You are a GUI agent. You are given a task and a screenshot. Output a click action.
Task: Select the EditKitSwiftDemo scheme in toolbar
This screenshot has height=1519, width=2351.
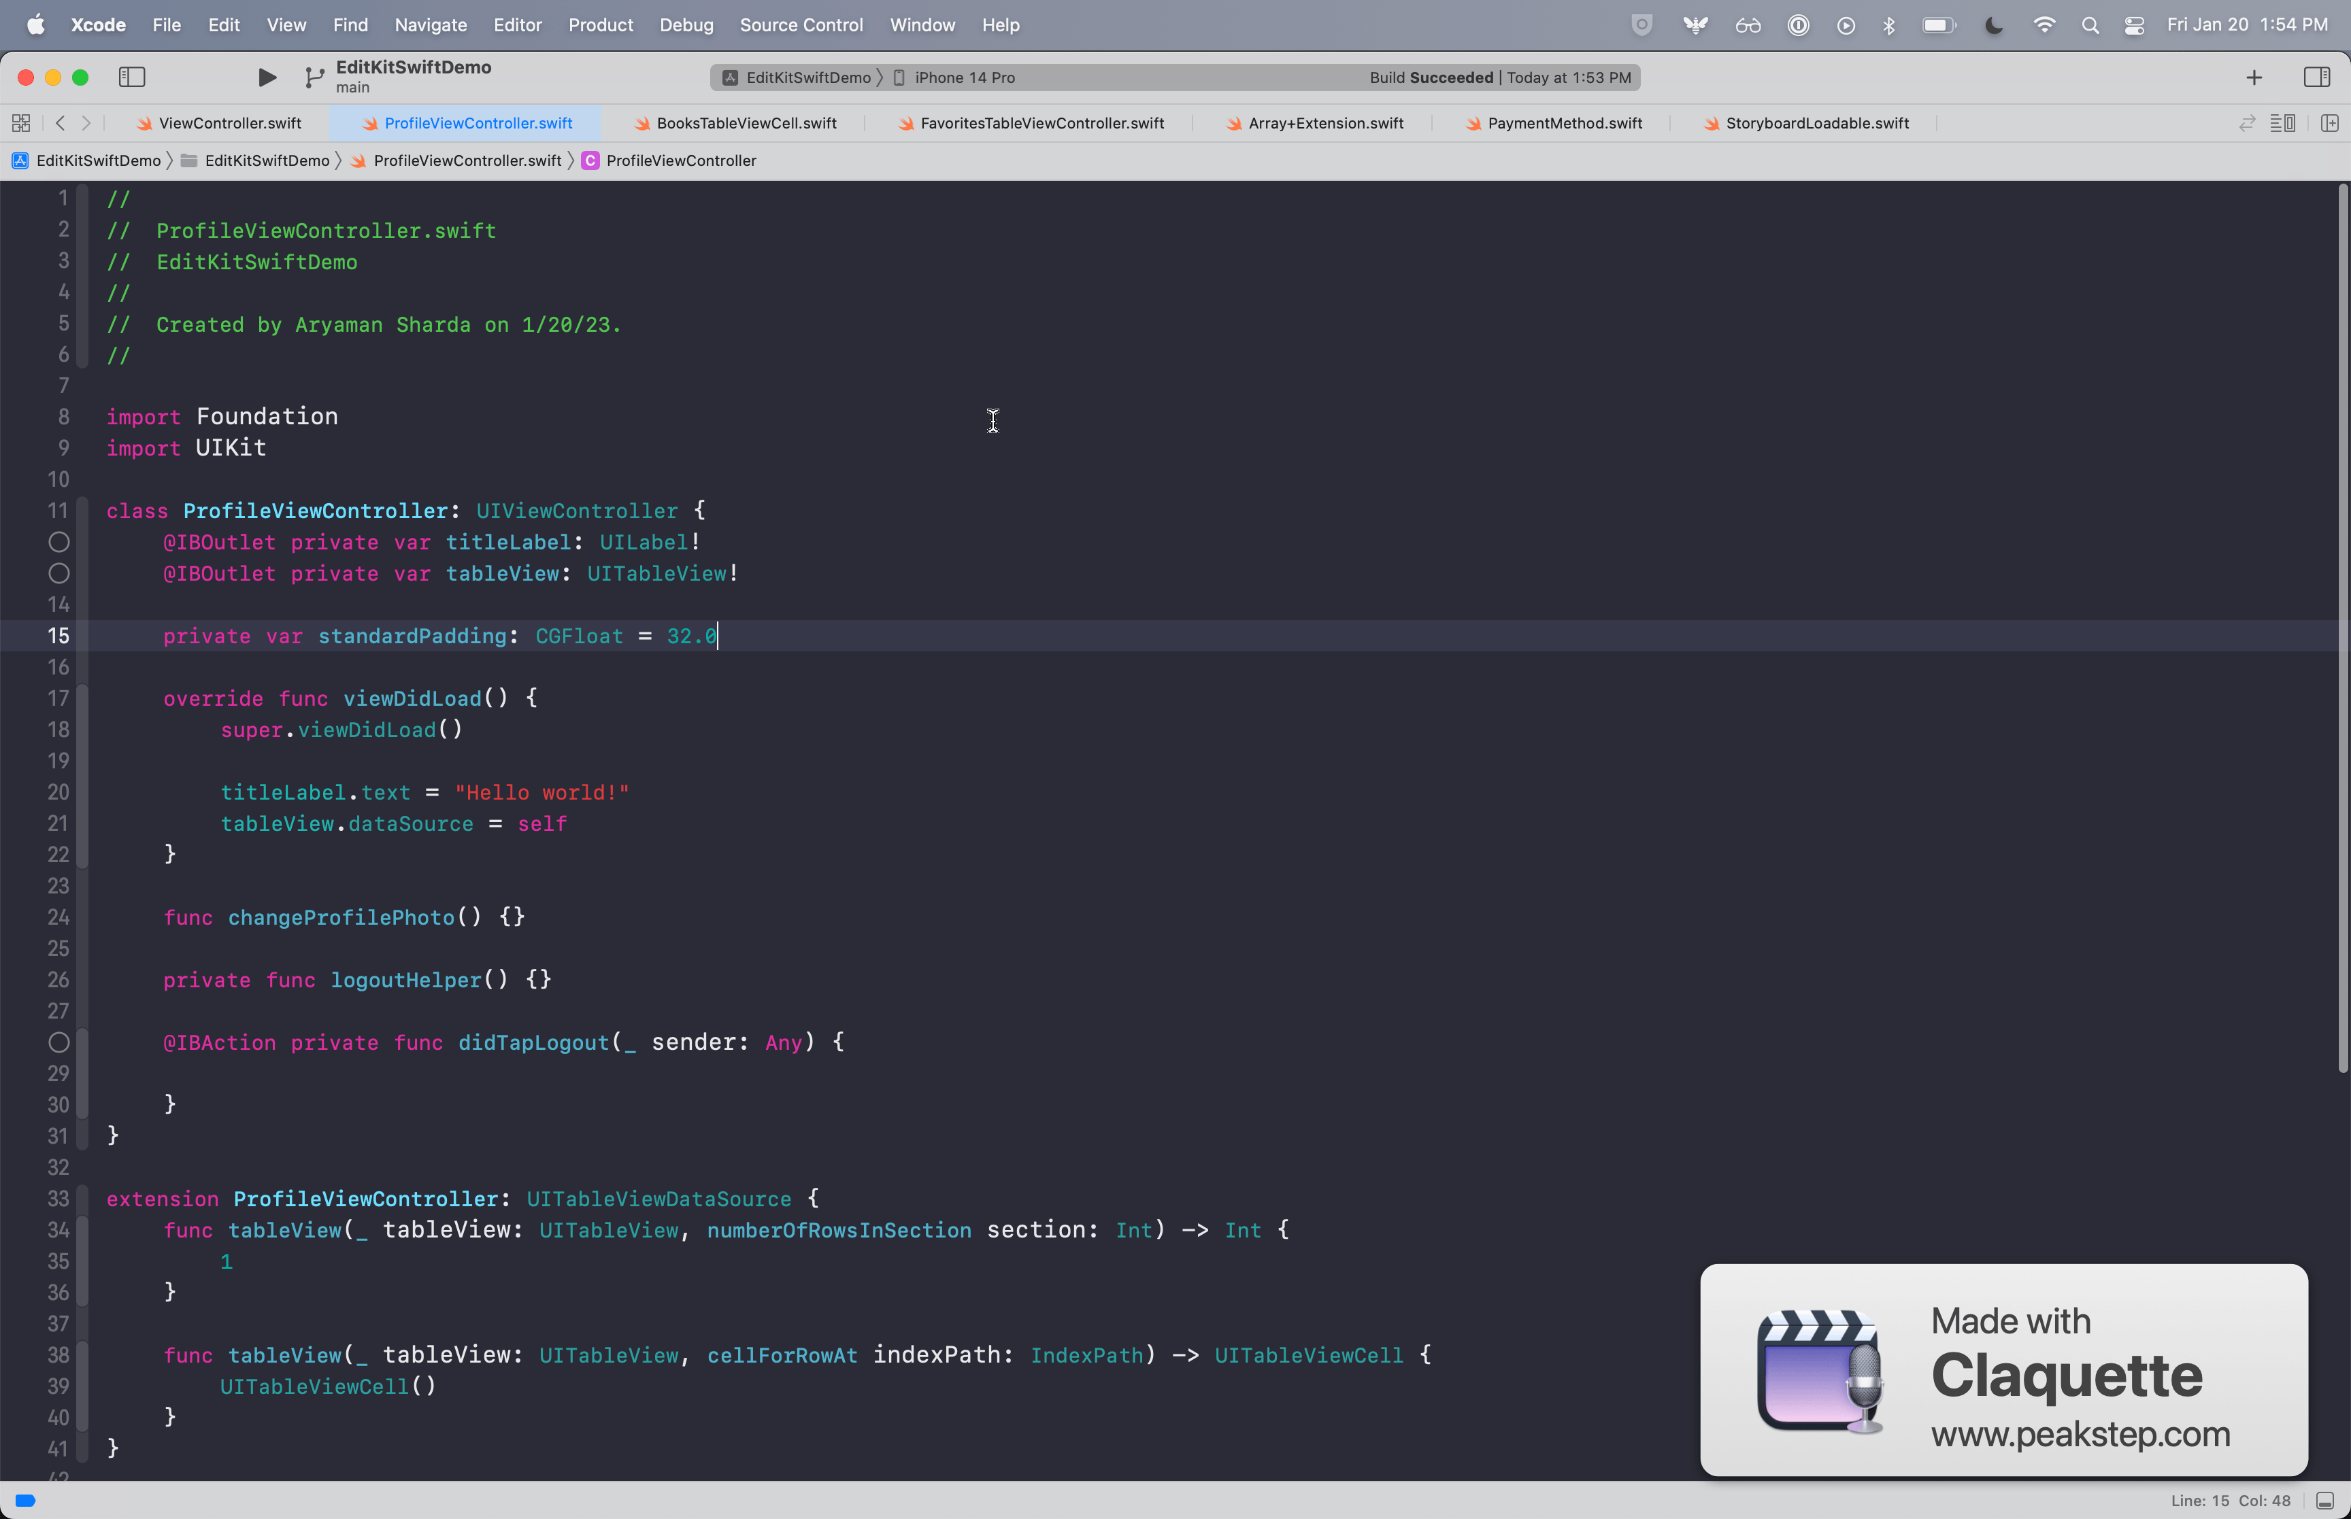point(797,77)
